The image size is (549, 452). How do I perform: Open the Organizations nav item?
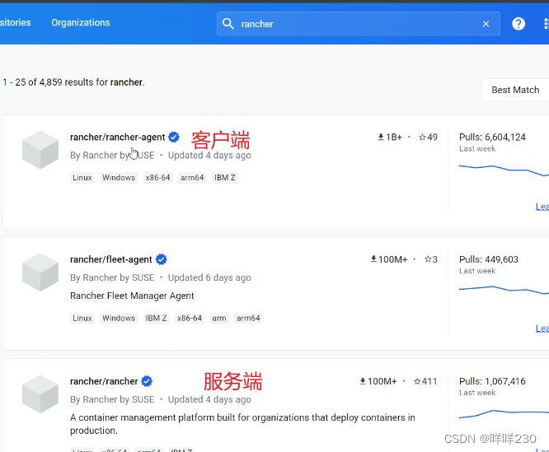tap(81, 23)
